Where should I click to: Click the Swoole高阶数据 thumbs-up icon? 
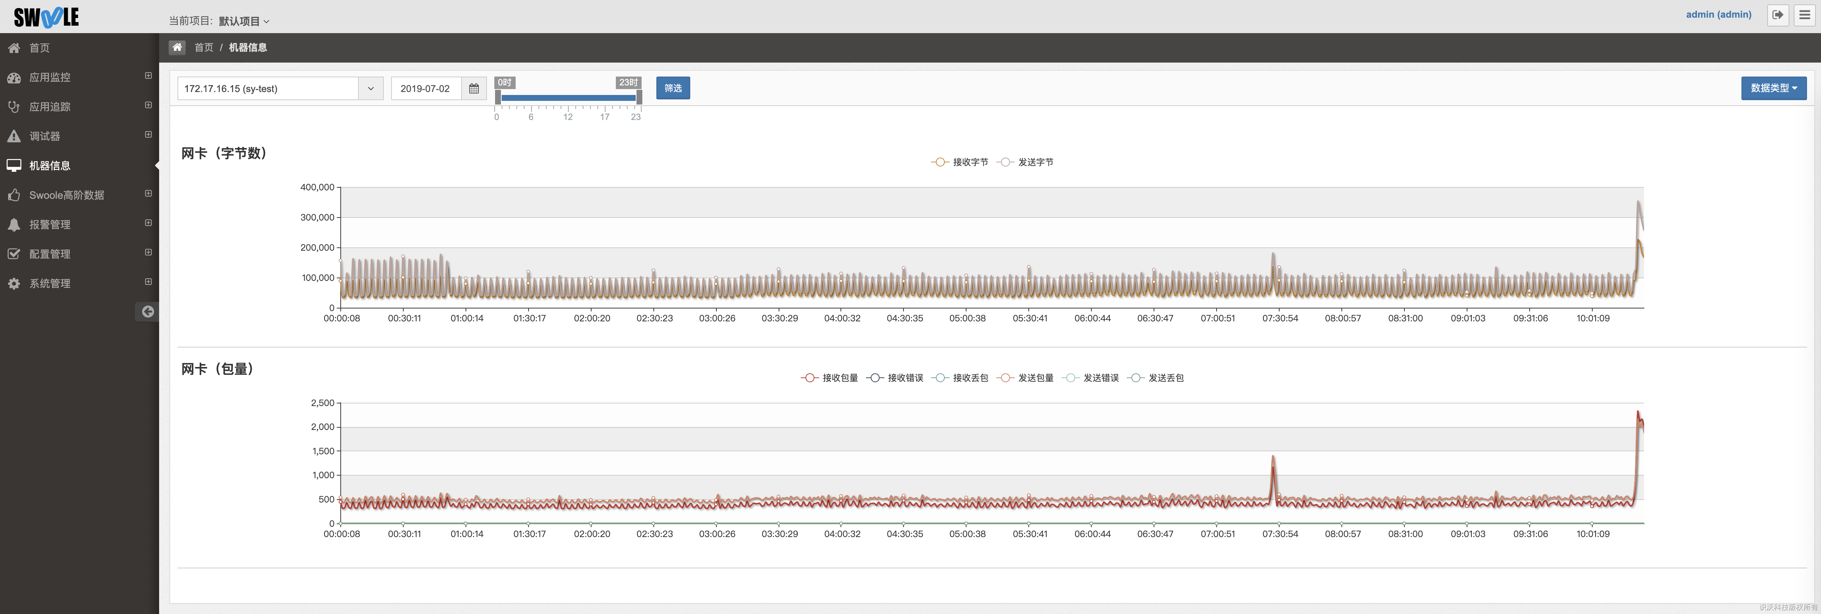coord(14,195)
